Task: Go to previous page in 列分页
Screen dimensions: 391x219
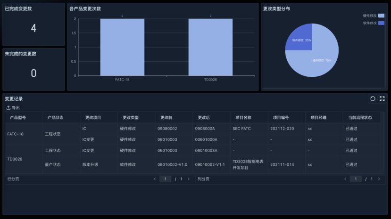Action: (345, 179)
